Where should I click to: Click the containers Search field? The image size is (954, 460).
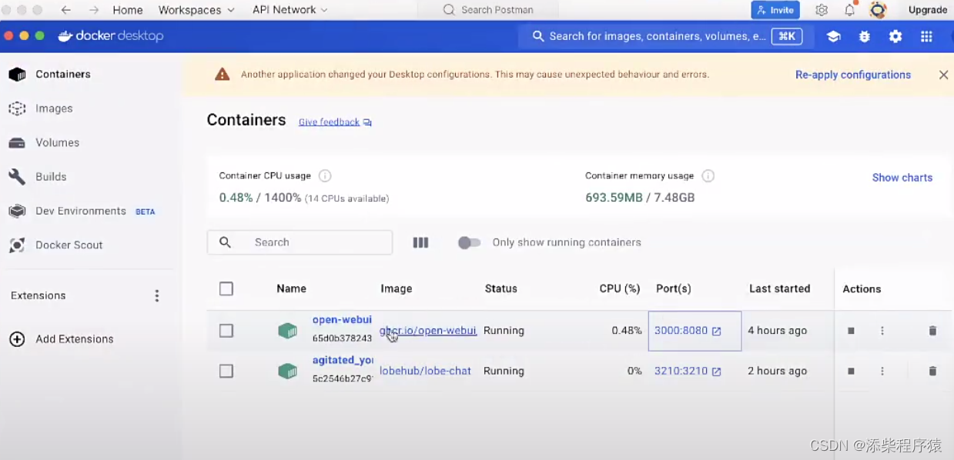(x=300, y=242)
